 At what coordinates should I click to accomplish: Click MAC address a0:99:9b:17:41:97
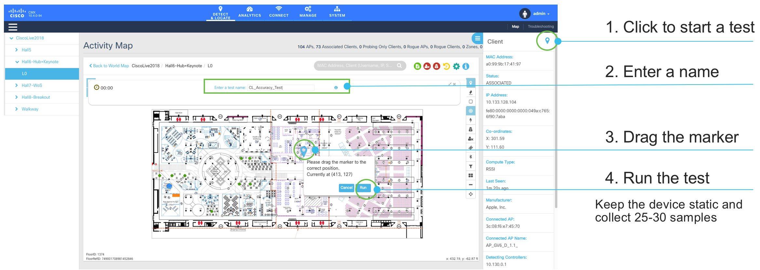[503, 64]
